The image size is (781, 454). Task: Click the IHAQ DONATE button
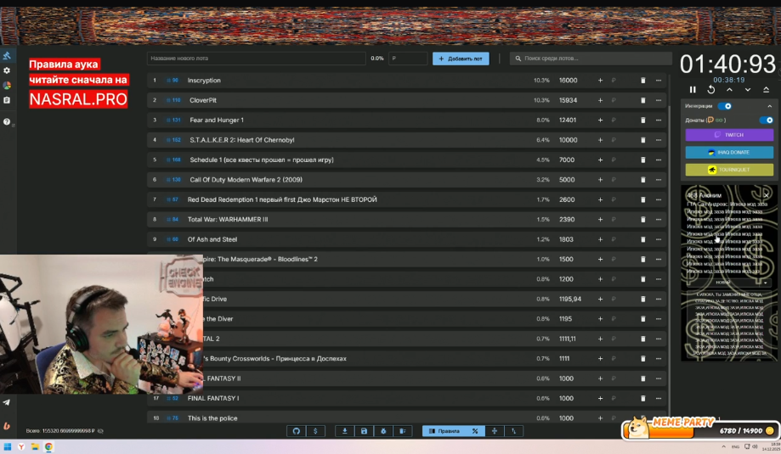pos(729,152)
